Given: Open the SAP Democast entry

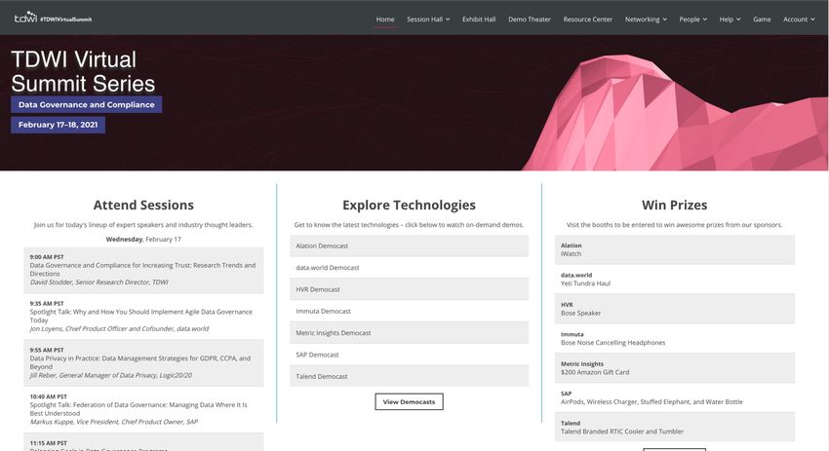Looking at the screenshot, I should pyautogui.click(x=409, y=355).
